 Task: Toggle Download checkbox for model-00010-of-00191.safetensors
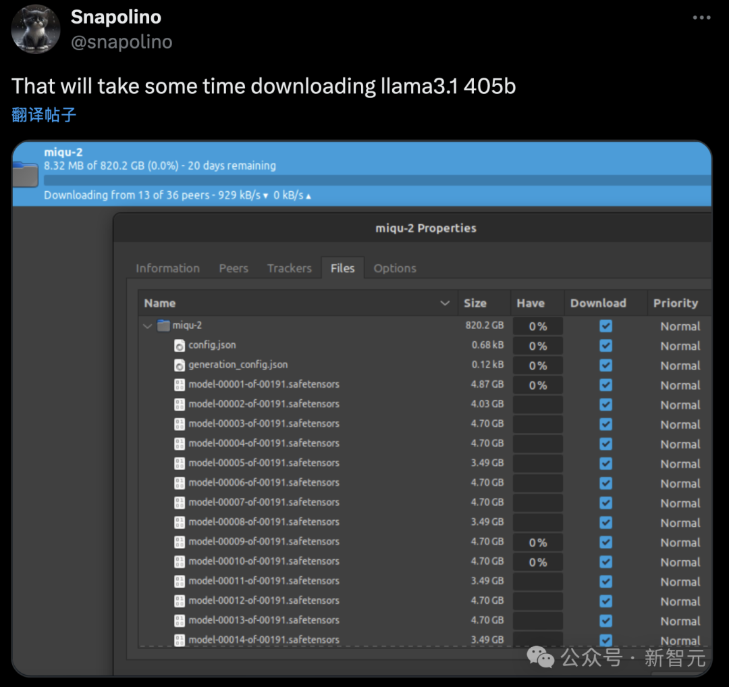[605, 562]
